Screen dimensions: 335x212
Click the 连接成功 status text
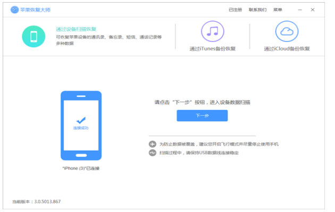point(81,128)
